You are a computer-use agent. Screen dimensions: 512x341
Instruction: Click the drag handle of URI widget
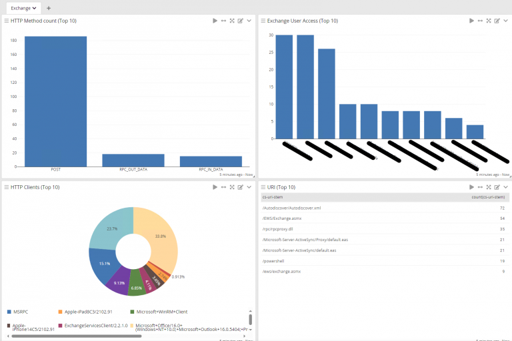263,187
